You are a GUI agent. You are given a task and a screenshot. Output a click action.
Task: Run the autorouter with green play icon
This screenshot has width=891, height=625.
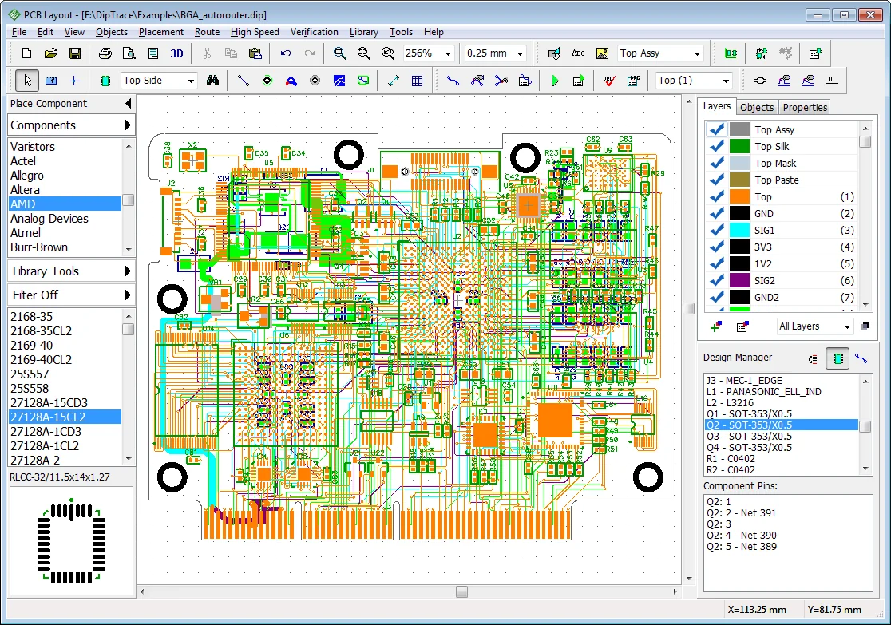[556, 80]
